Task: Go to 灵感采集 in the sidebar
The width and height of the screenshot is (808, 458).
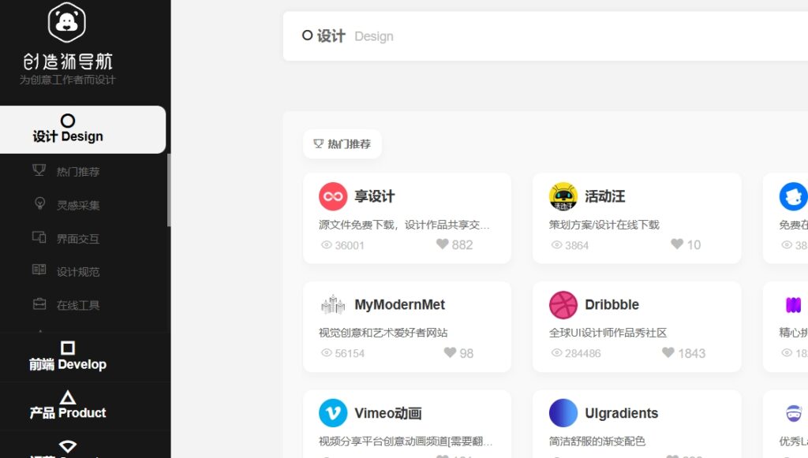Action: point(78,205)
